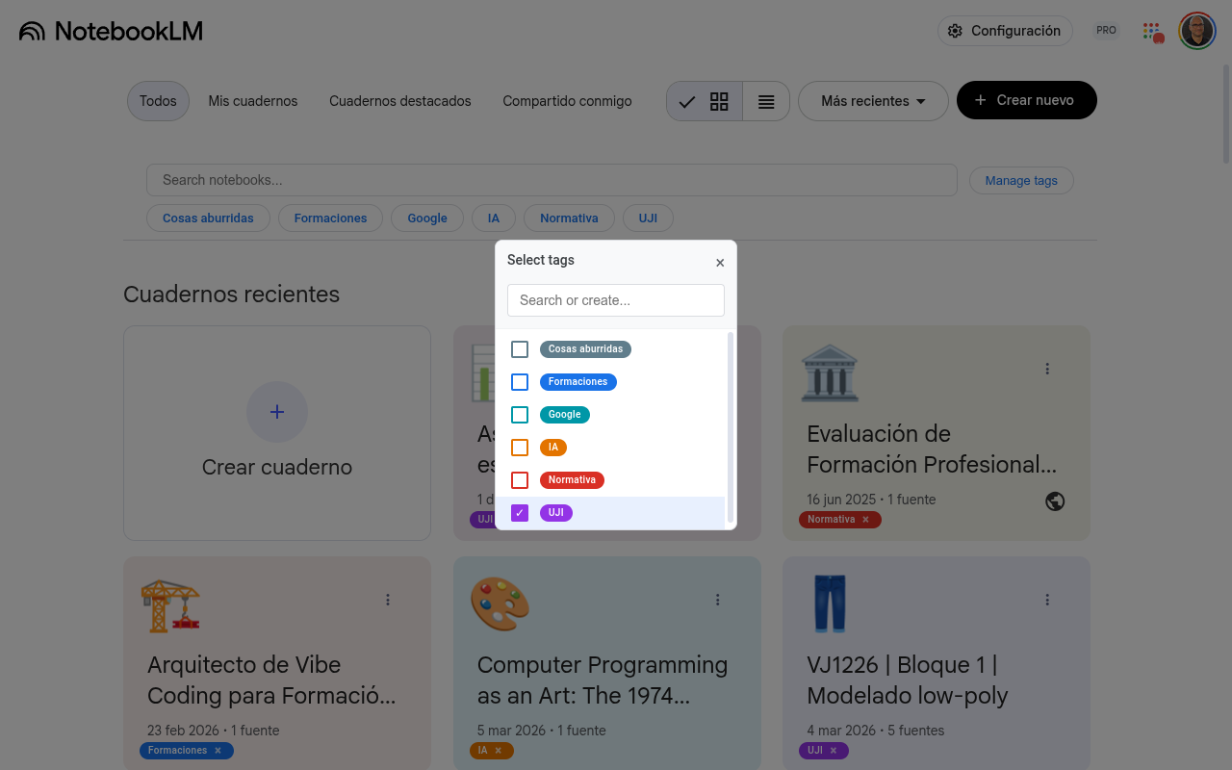This screenshot has width=1232, height=770.
Task: Click the bank building emoji icon
Action: click(830, 372)
